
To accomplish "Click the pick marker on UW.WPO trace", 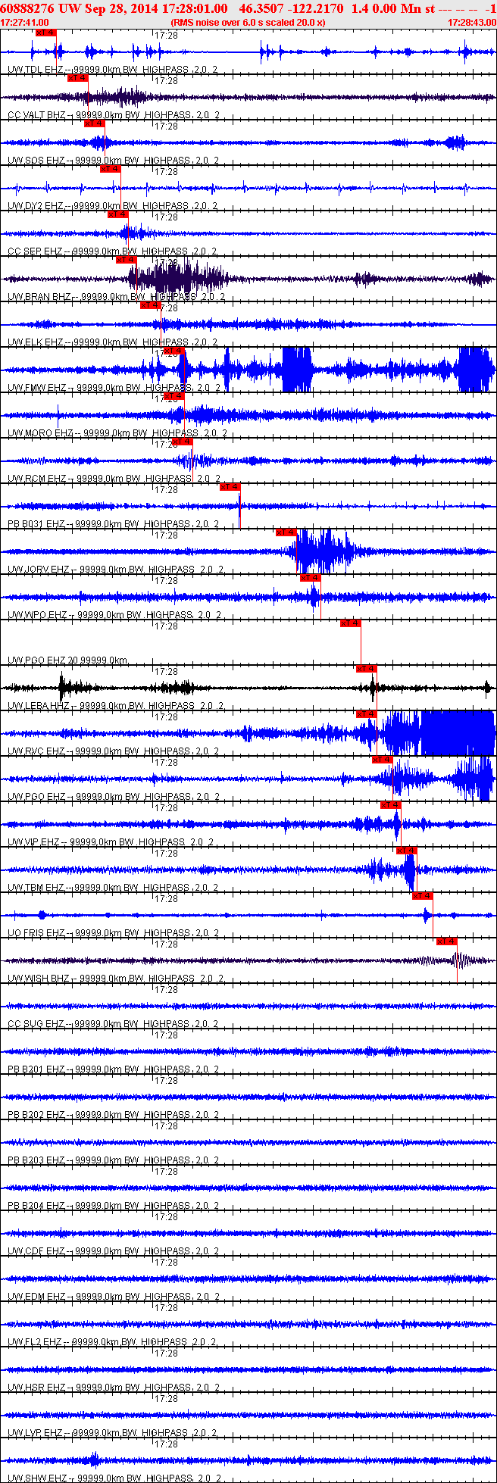I will (x=310, y=578).
